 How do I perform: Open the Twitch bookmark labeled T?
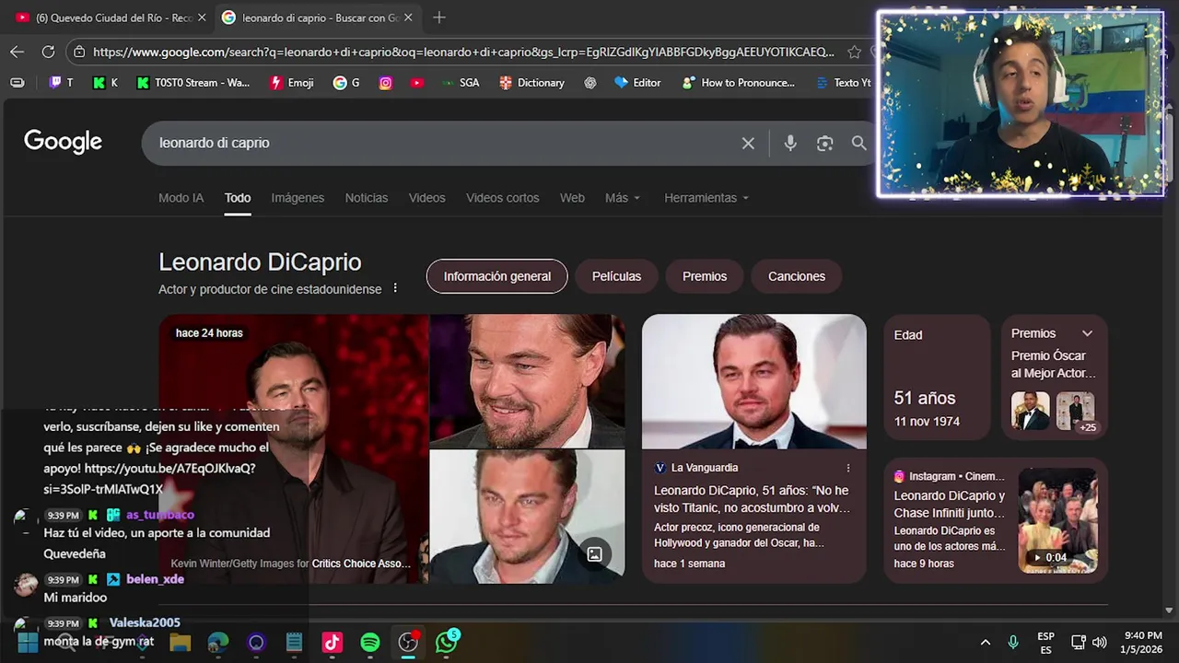(61, 82)
